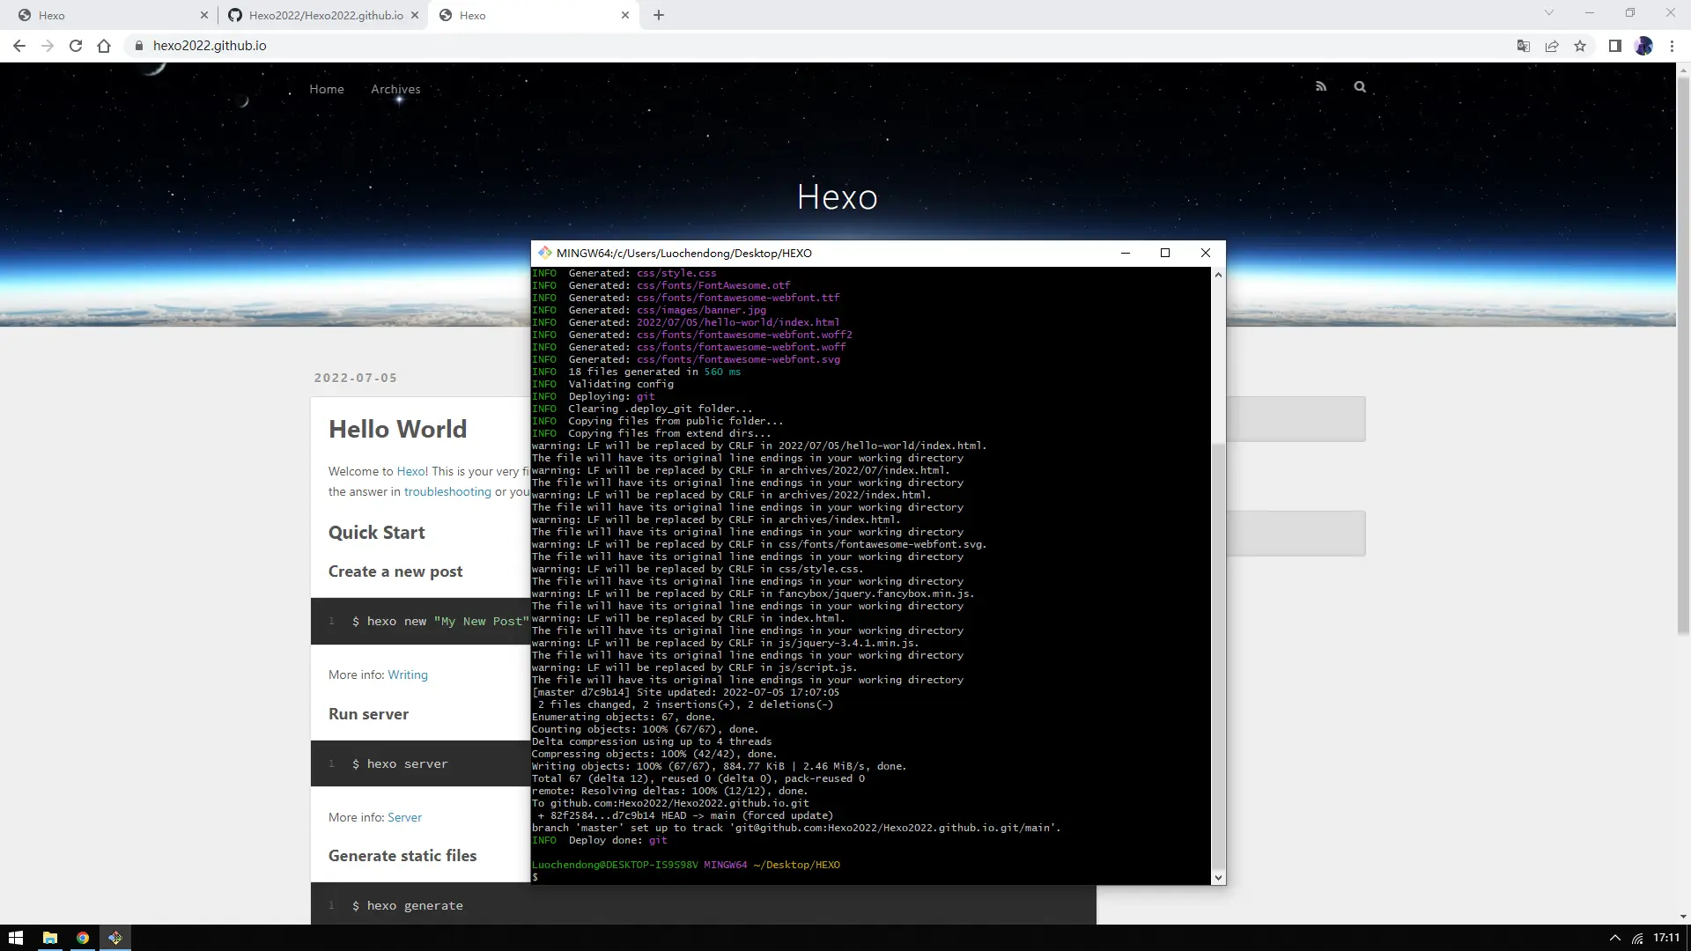Close the MINGW64 terminal window
Image resolution: width=1691 pixels, height=951 pixels.
[x=1206, y=253]
